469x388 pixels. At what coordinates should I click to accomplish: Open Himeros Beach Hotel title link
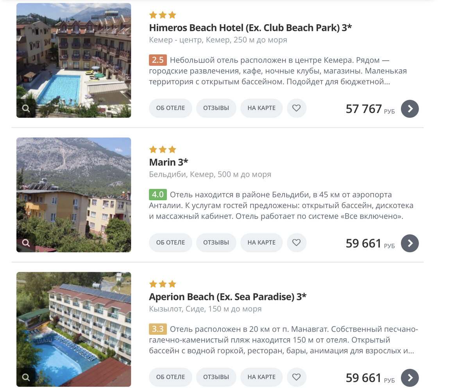[x=250, y=28]
